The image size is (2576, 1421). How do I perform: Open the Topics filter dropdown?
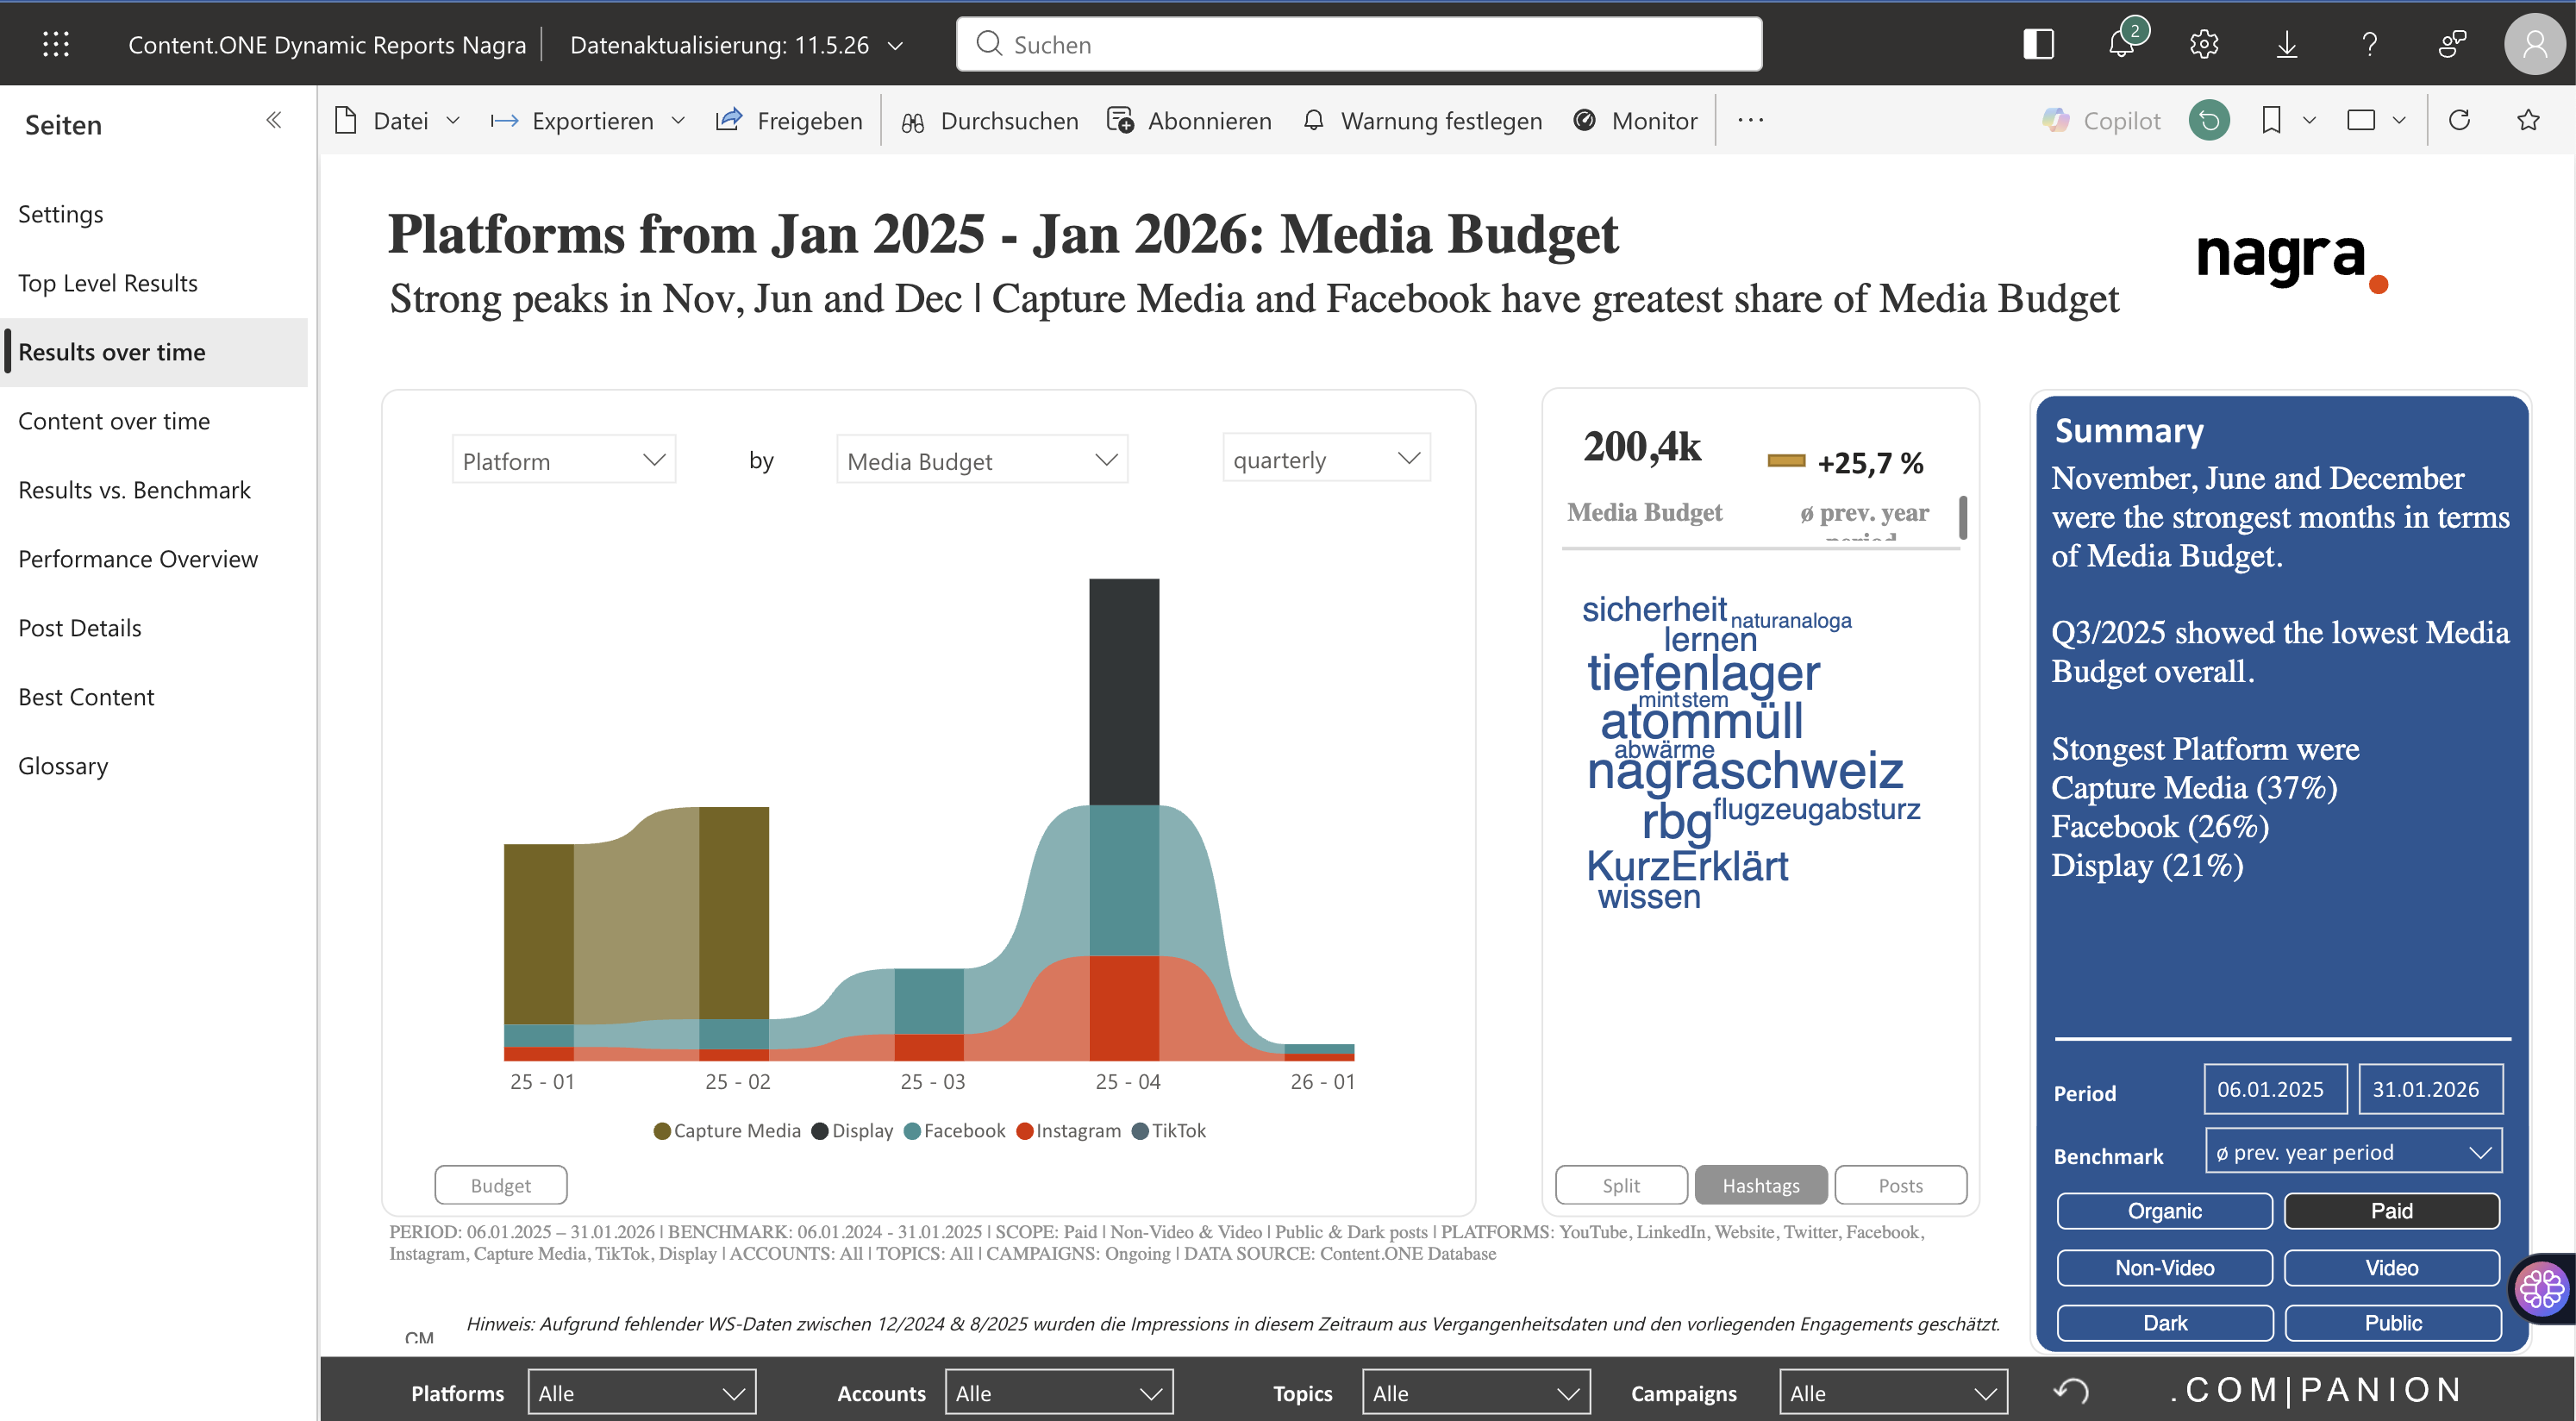(x=1476, y=1392)
